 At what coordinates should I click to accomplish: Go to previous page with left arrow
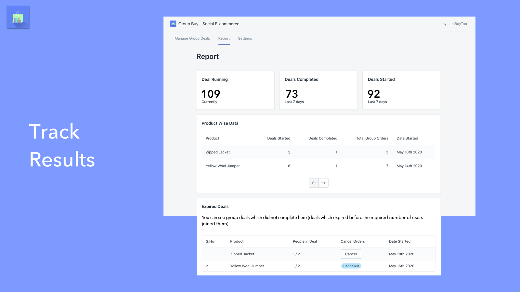point(314,183)
